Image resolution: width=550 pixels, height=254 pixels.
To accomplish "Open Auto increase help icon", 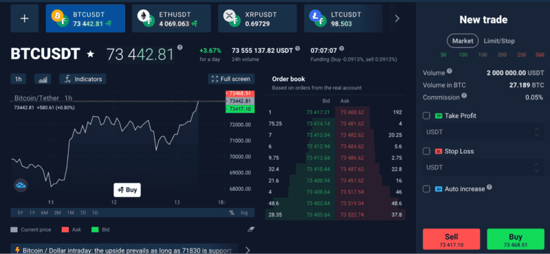I will coord(489,187).
